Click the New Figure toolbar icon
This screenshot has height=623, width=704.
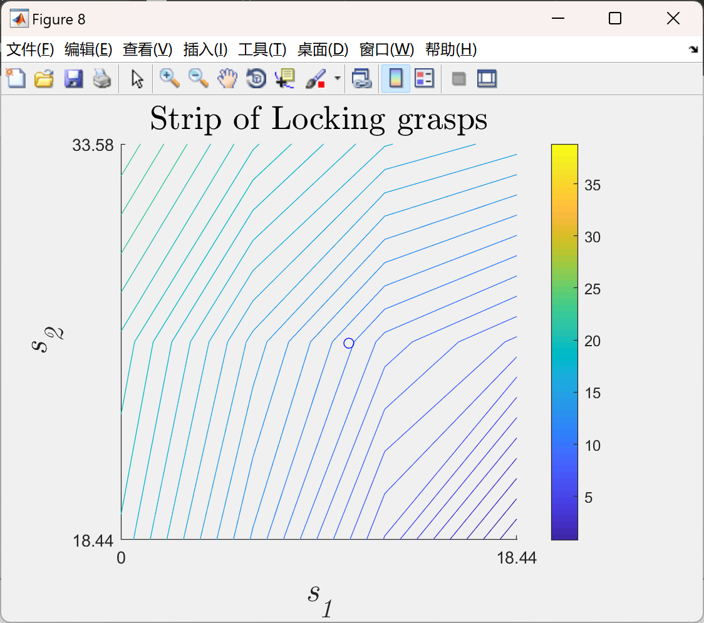click(16, 78)
